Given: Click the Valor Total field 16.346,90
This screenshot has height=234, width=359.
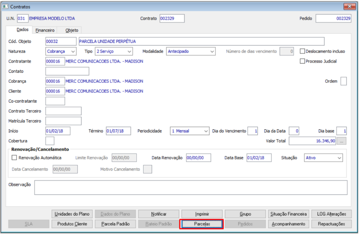Looking at the screenshot, I should click(313, 141).
